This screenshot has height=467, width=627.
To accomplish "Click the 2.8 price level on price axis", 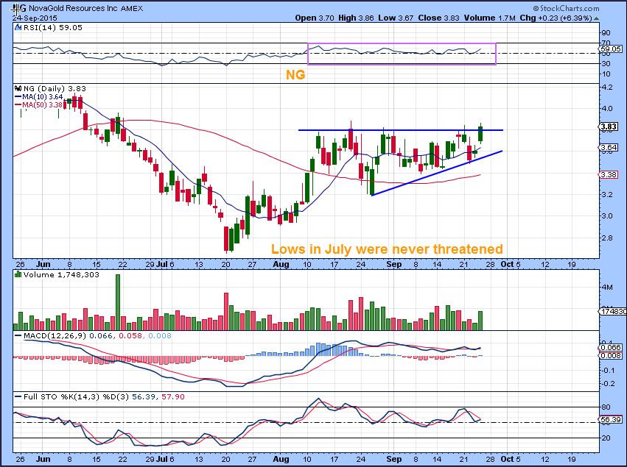I will click(606, 238).
